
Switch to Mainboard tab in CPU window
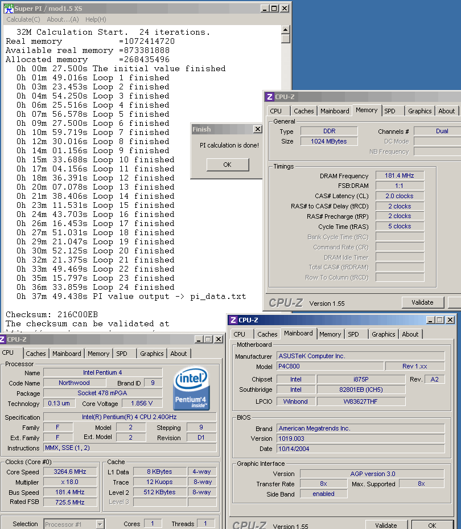pyautogui.click(x=67, y=353)
